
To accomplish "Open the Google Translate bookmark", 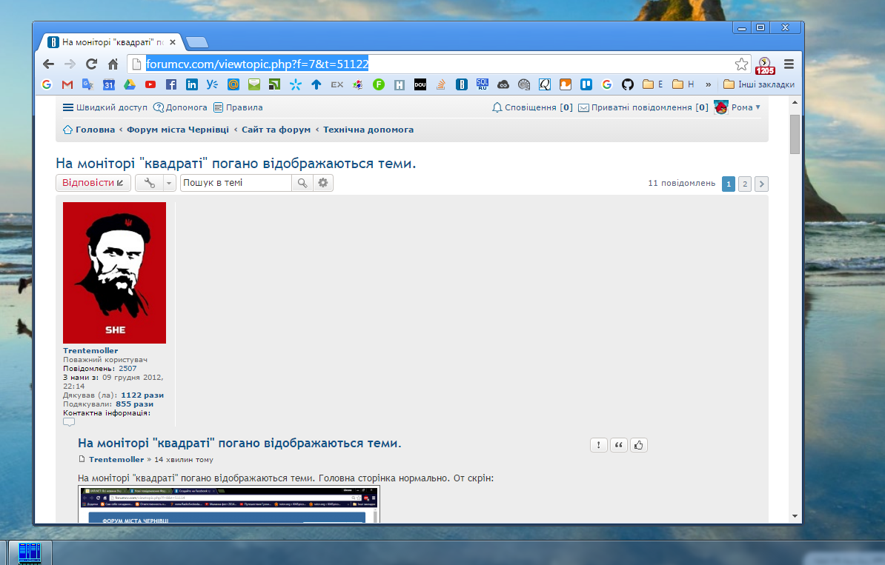I will [x=87, y=84].
